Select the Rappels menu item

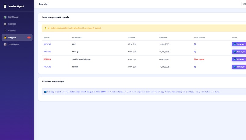click(17, 38)
